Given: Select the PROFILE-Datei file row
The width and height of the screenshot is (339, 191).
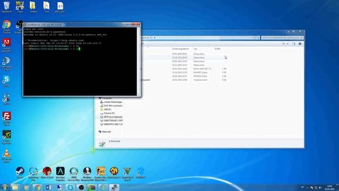Looking at the screenshot, I should tap(184, 76).
